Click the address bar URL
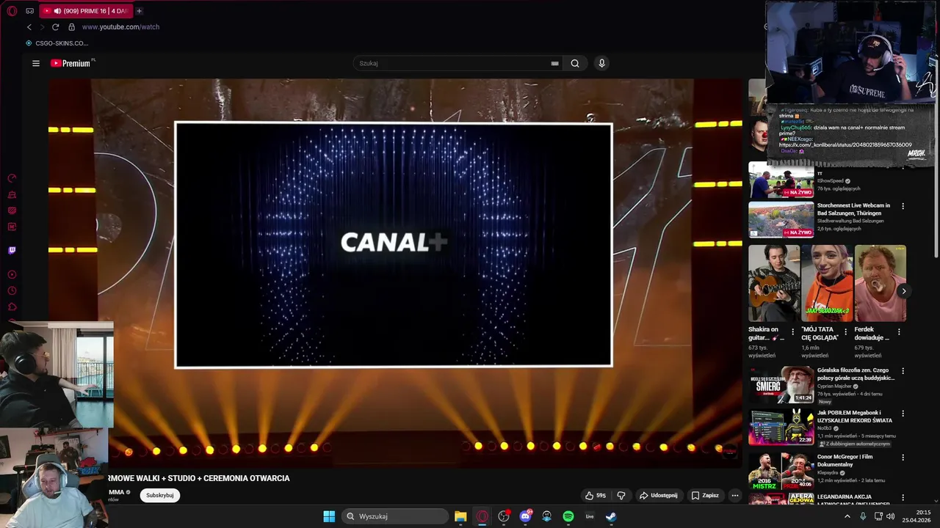The height and width of the screenshot is (528, 940). point(120,27)
